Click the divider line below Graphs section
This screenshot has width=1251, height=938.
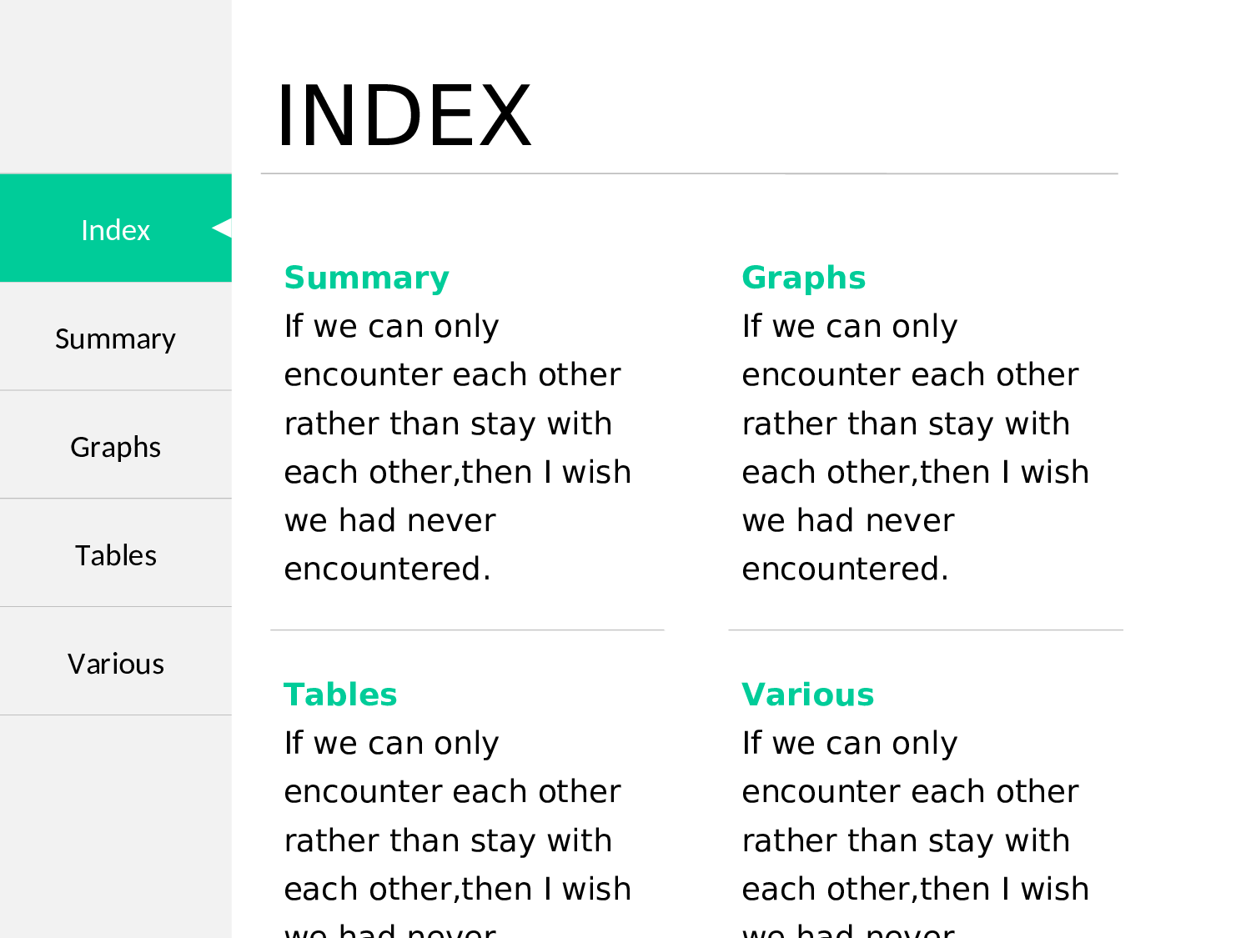click(926, 630)
